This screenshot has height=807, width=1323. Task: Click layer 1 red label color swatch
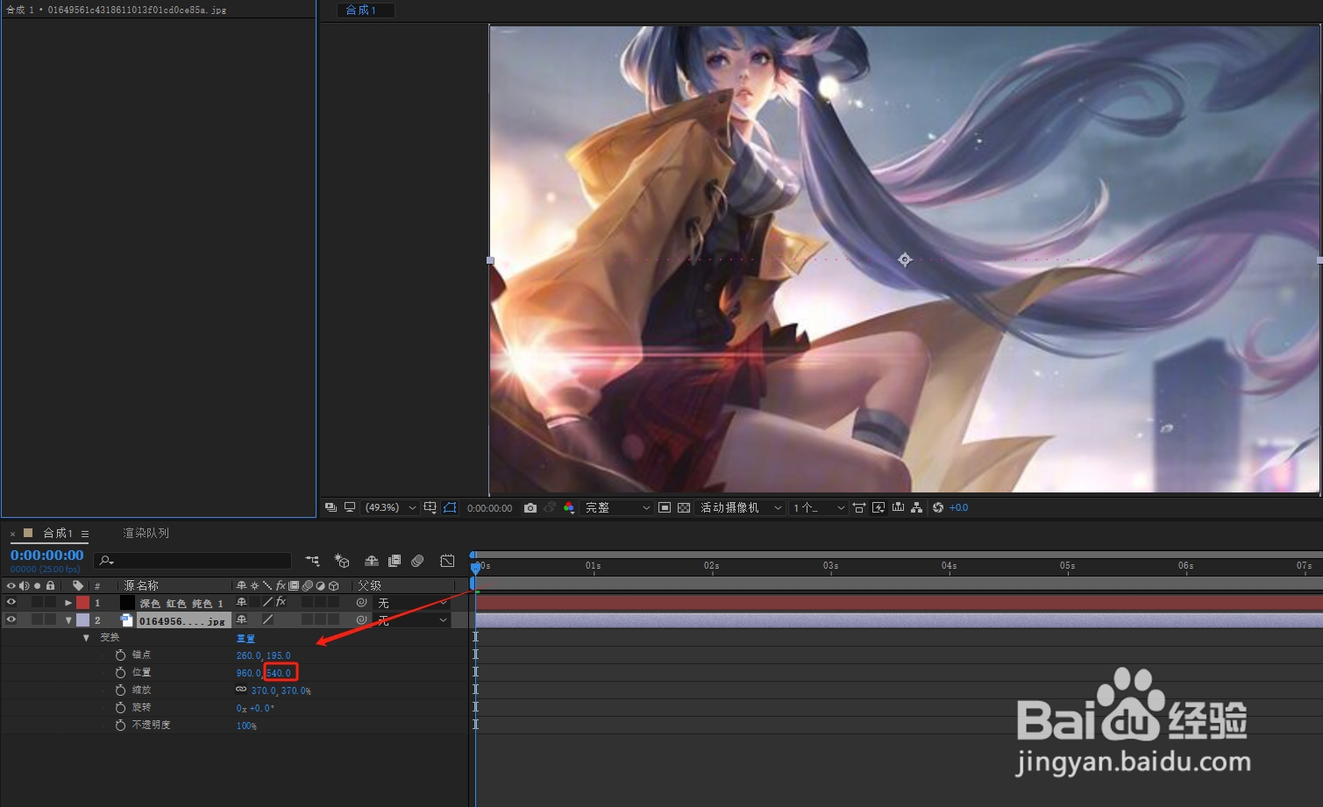83,603
